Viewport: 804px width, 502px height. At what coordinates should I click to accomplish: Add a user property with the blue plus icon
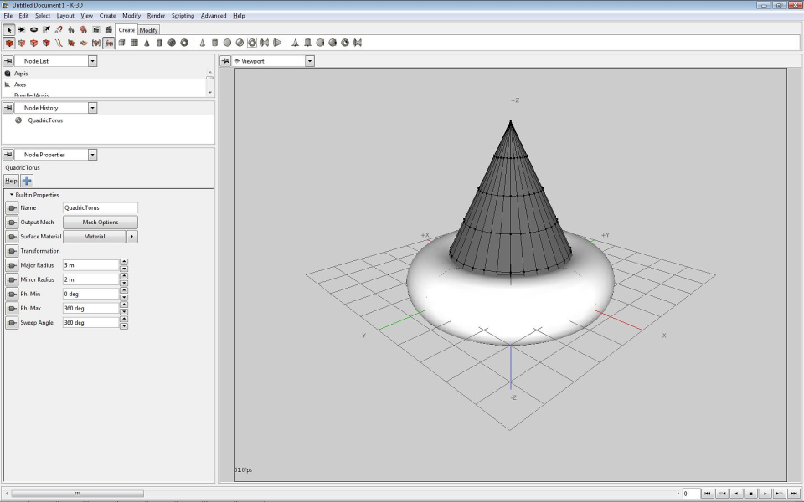[25, 180]
